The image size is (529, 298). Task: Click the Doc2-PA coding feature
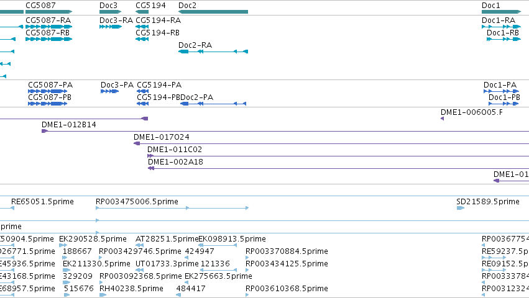coord(213,104)
